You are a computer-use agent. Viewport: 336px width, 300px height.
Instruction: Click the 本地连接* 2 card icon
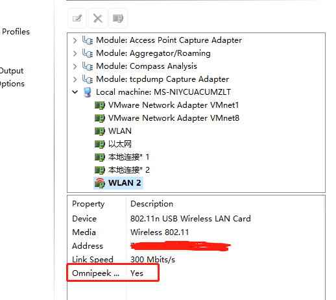100,170
